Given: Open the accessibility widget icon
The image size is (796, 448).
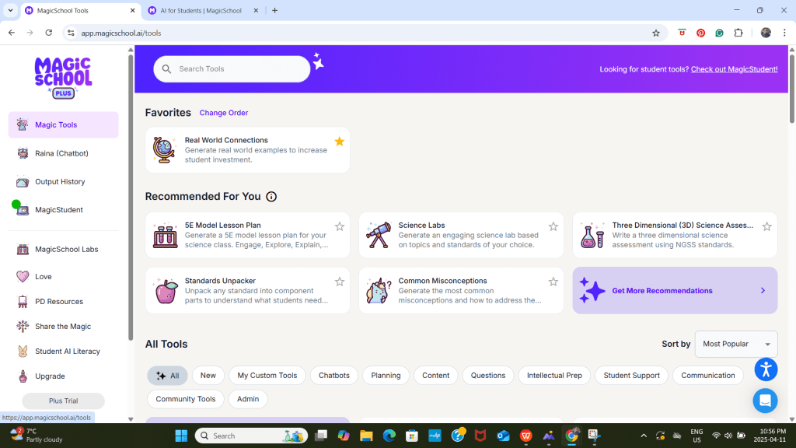Looking at the screenshot, I should coord(766,369).
